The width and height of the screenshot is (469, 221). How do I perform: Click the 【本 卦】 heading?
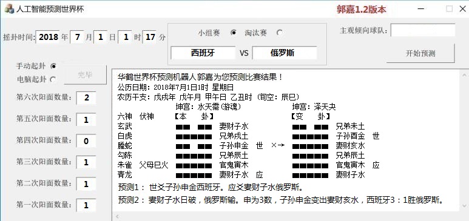194,116
